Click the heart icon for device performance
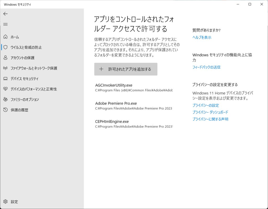The height and width of the screenshot is (209, 268). tap(5, 89)
